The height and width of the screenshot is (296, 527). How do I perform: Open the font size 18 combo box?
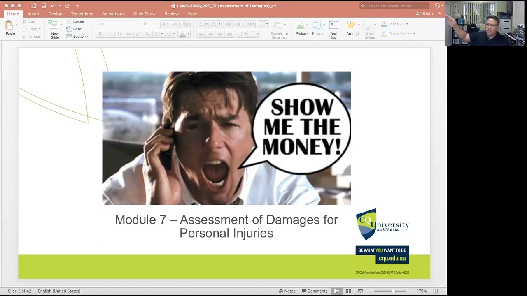tap(150, 24)
